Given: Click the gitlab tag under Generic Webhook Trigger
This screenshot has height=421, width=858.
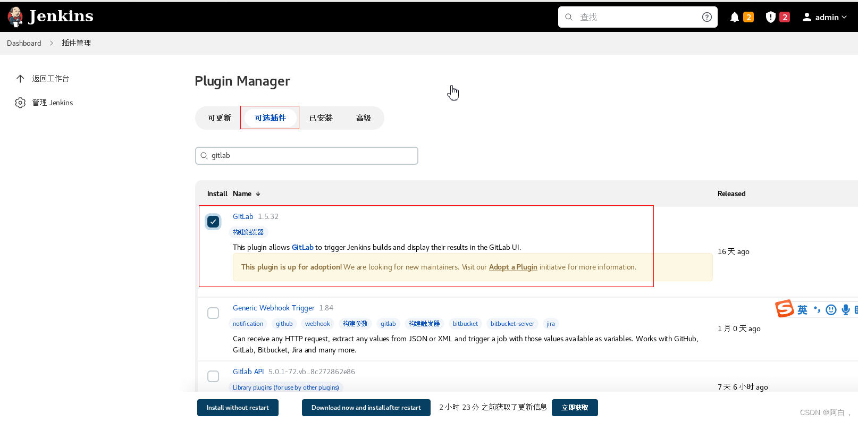Looking at the screenshot, I should point(388,324).
